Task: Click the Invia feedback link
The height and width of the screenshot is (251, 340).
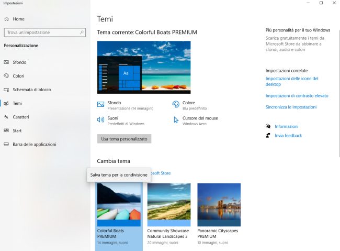Action: 288,135
